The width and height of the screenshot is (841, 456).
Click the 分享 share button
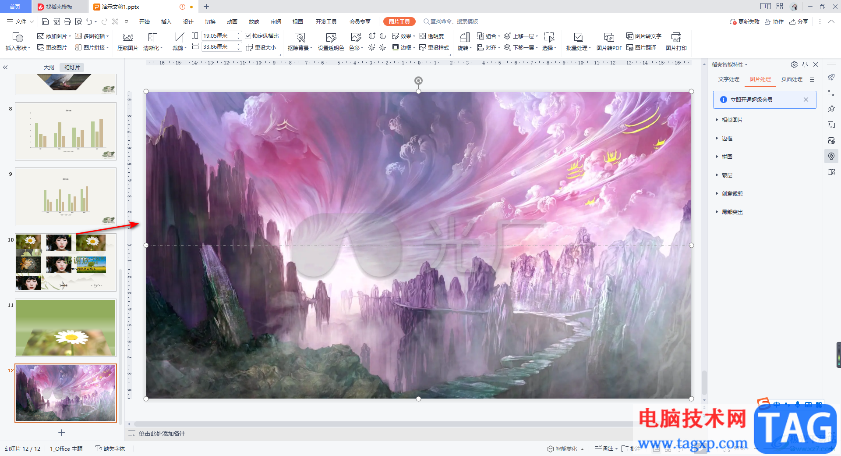pos(799,21)
